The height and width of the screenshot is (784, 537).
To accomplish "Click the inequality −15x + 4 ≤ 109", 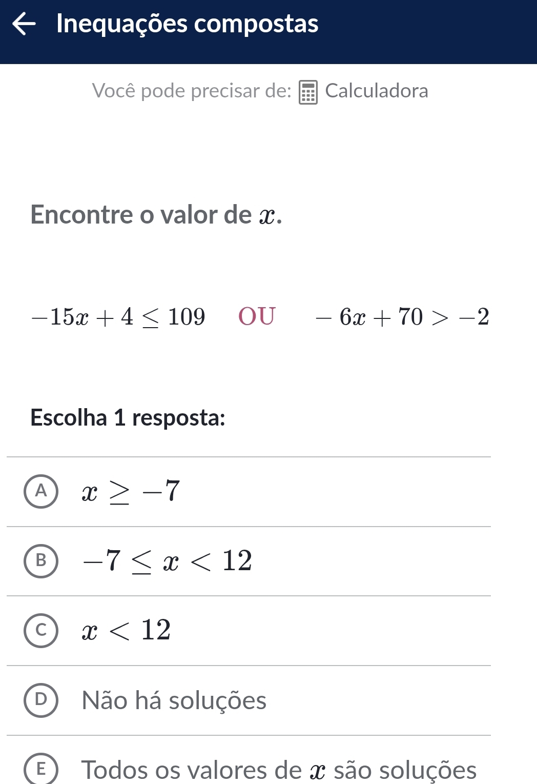I will (x=118, y=317).
